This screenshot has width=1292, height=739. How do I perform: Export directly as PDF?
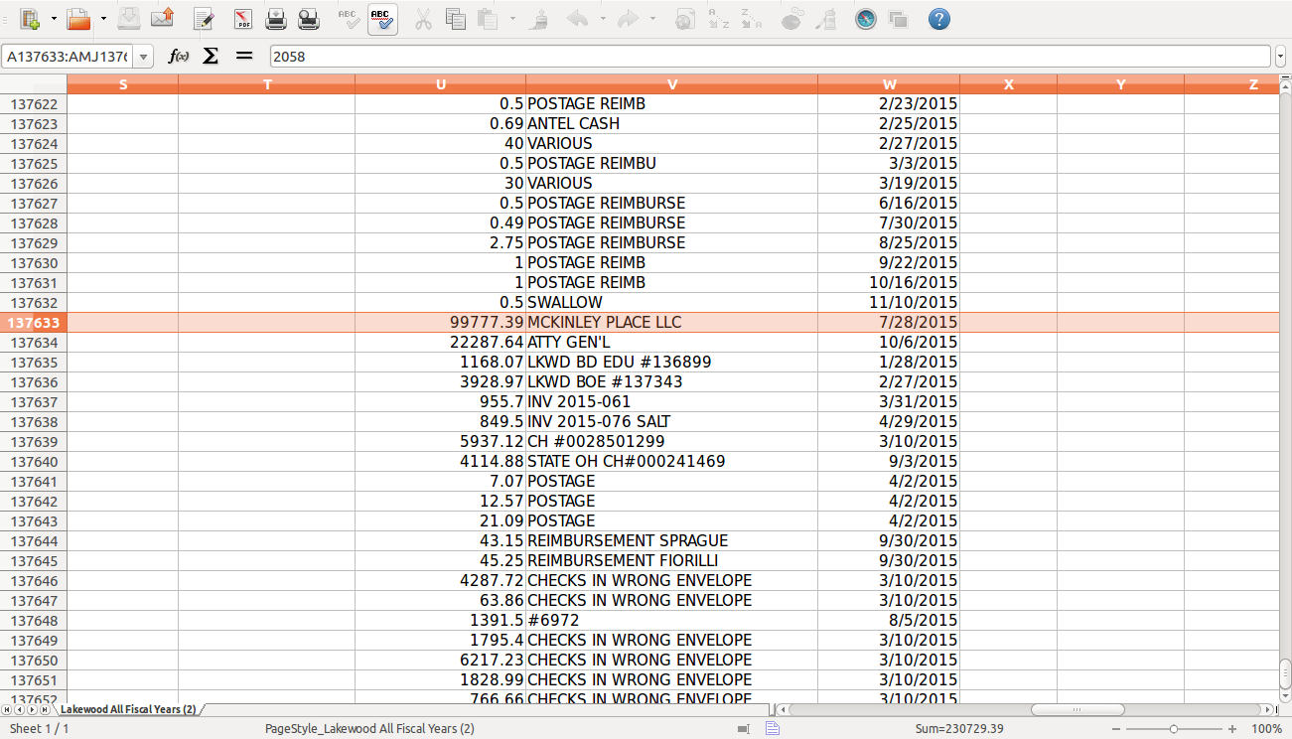tap(243, 19)
